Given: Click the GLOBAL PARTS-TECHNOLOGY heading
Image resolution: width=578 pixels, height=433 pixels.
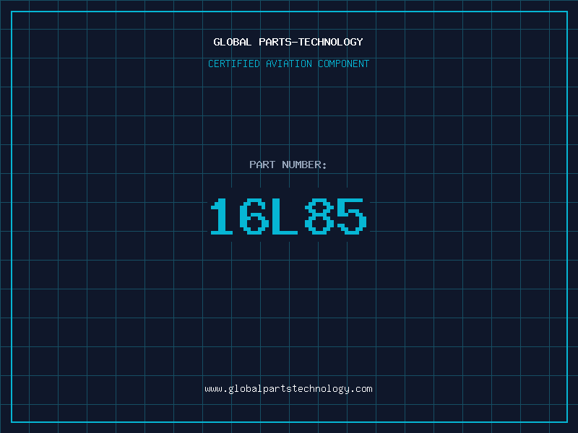Looking at the screenshot, I should point(288,42).
